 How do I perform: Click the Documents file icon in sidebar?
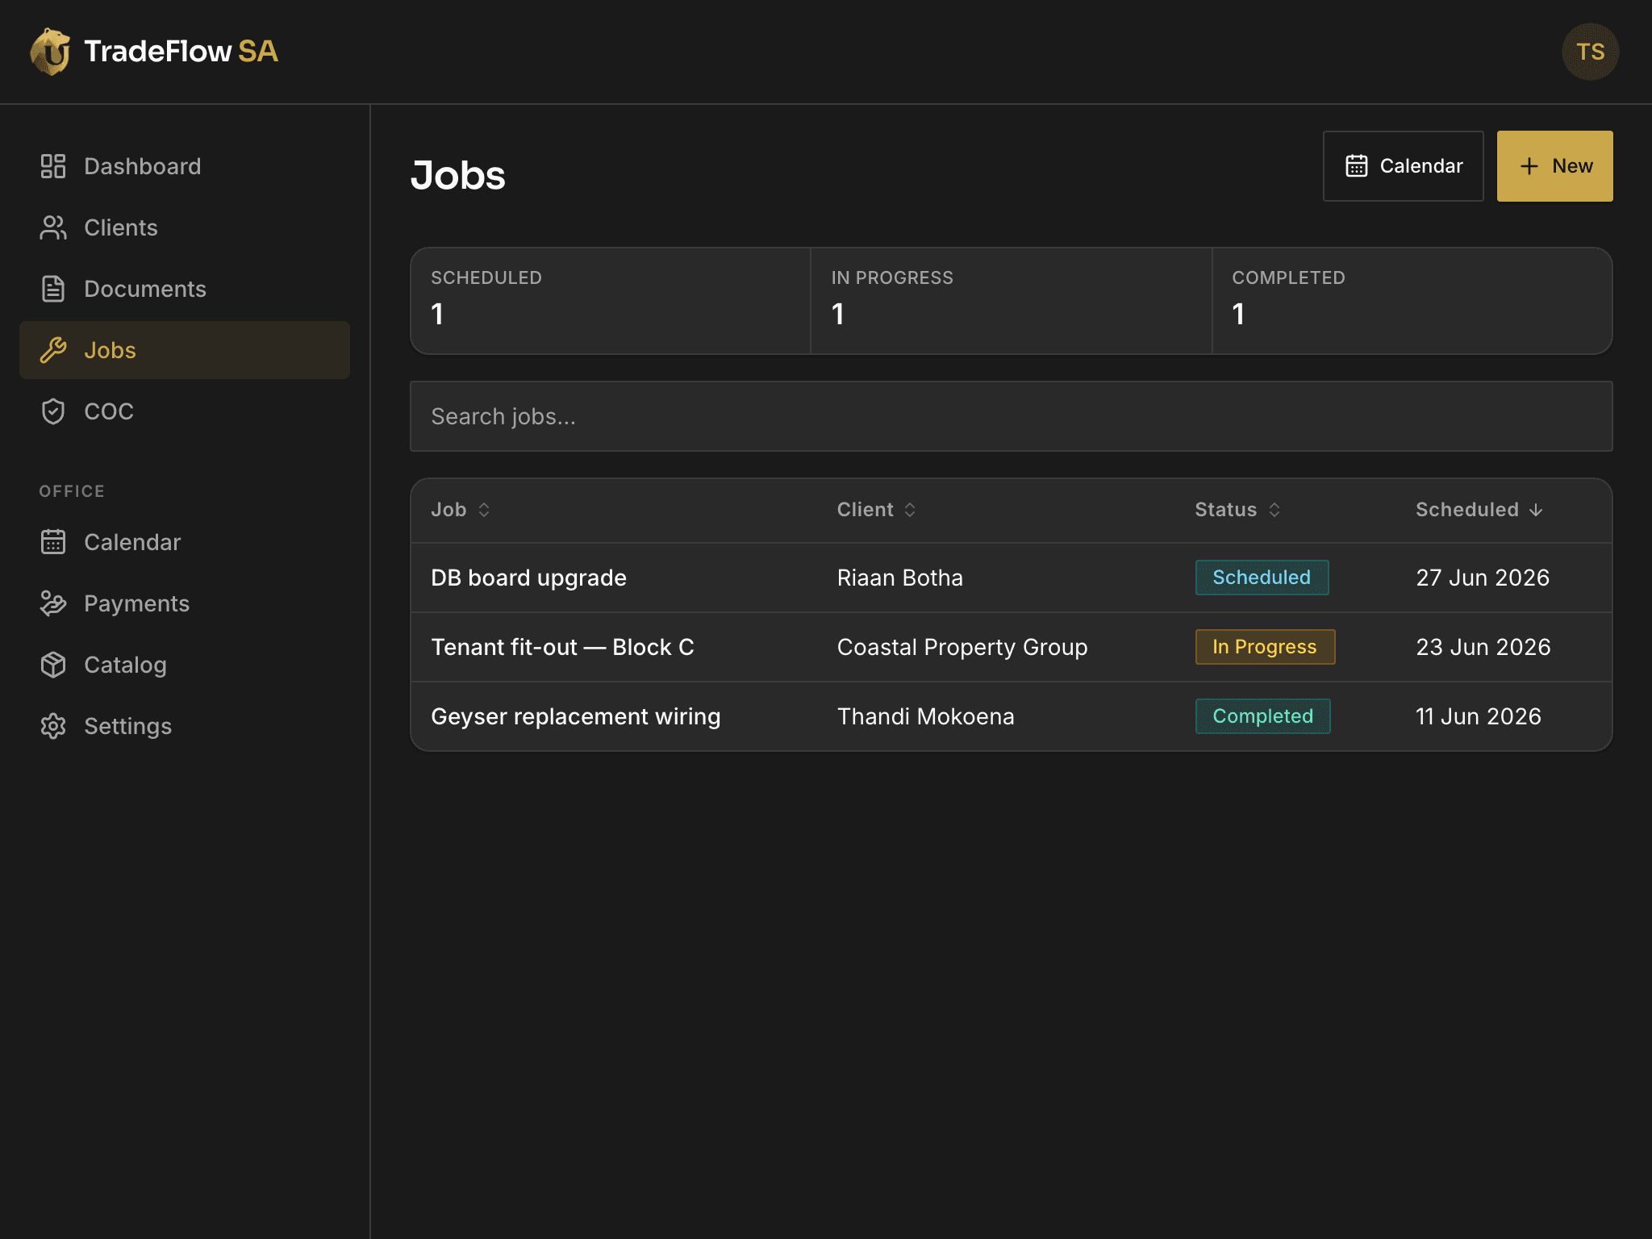[x=53, y=289]
